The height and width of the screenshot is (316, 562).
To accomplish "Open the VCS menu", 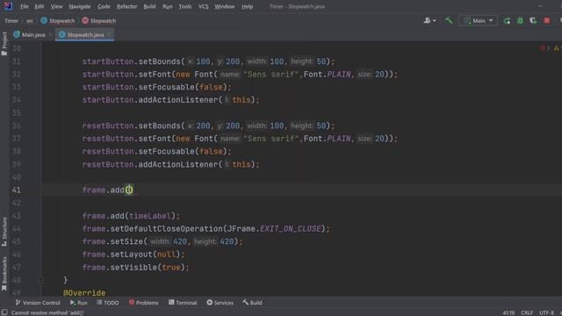I will click(203, 6).
